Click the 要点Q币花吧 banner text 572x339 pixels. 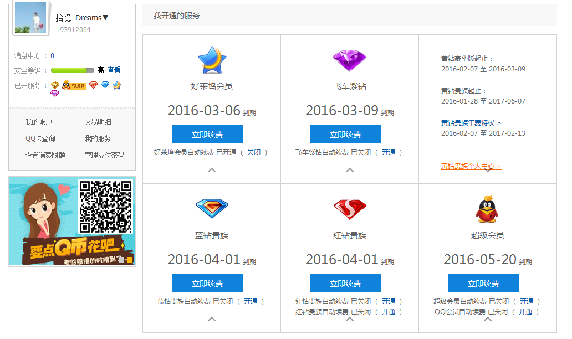pyautogui.click(x=73, y=249)
